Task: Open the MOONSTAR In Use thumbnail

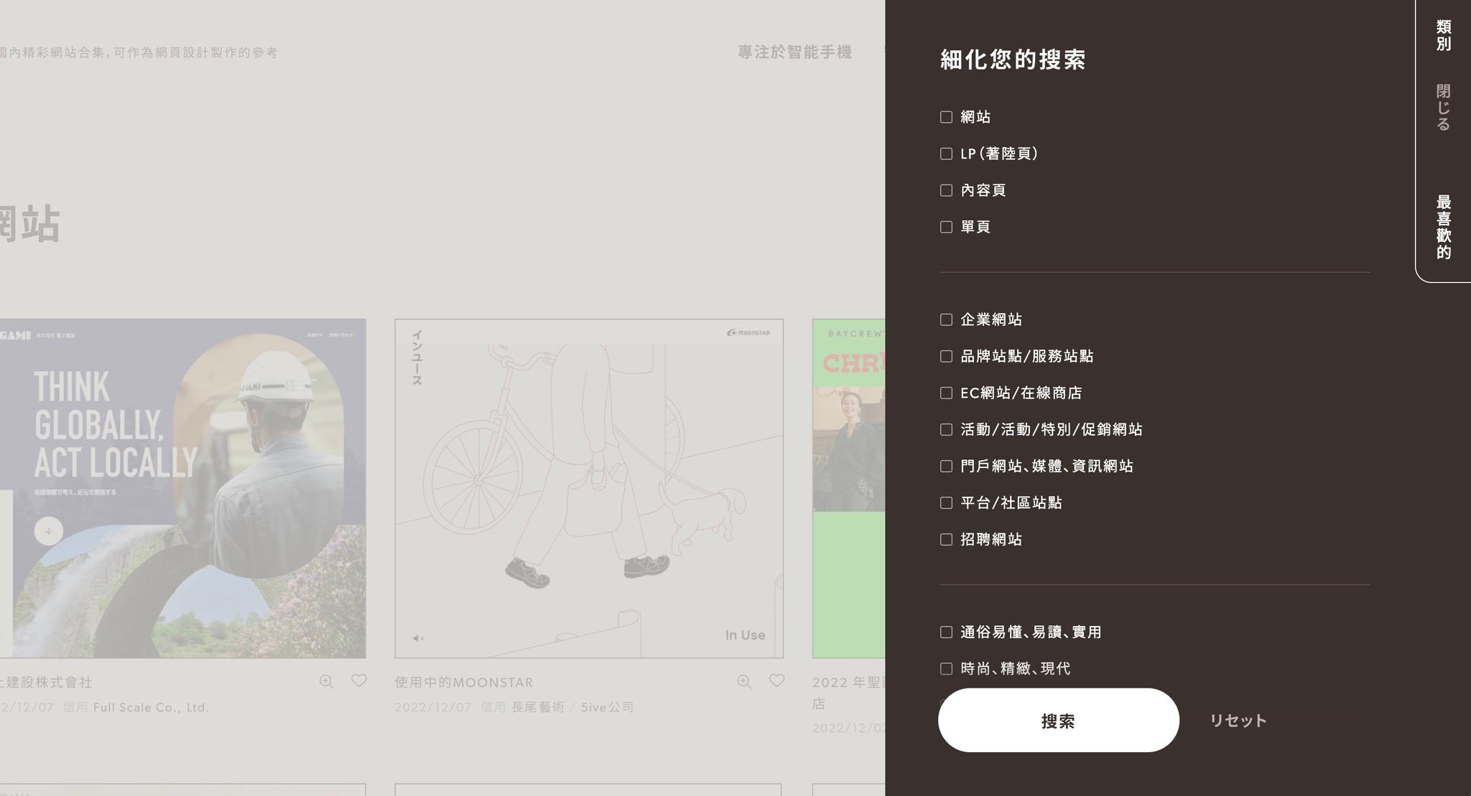Action: (588, 488)
